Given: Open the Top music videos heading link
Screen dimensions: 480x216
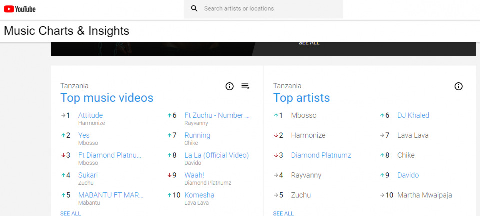Looking at the screenshot, I should pyautogui.click(x=107, y=98).
